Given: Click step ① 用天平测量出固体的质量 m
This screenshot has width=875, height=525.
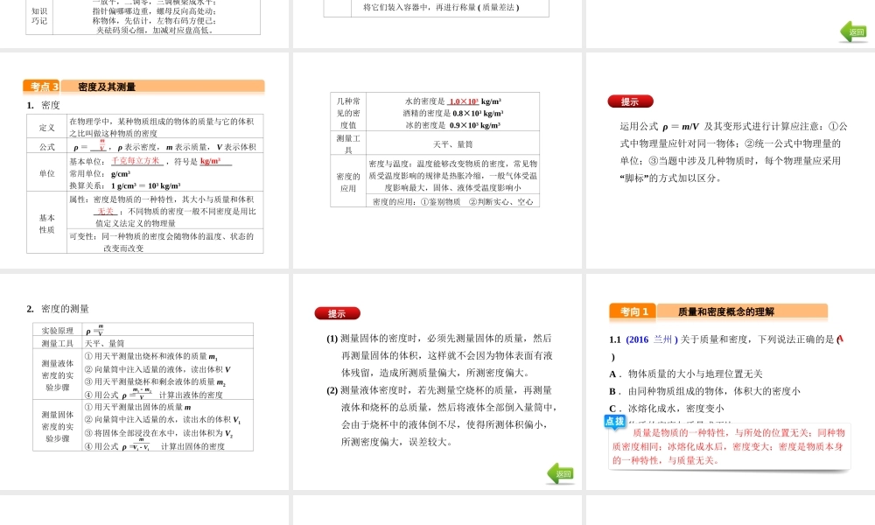Looking at the screenshot, I should [138, 407].
